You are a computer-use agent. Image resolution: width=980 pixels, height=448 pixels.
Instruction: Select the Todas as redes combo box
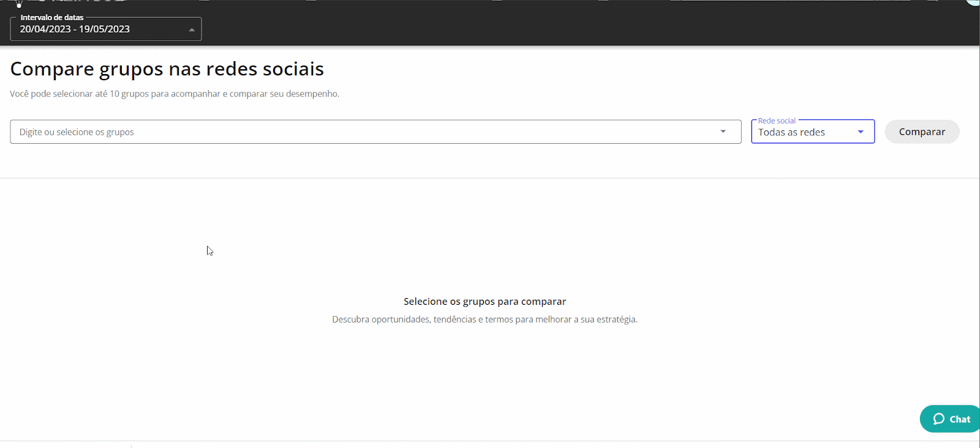pos(813,132)
